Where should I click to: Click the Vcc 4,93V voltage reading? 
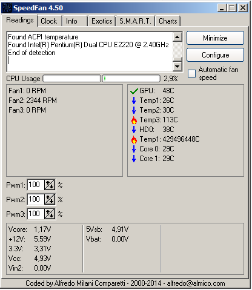(30, 259)
